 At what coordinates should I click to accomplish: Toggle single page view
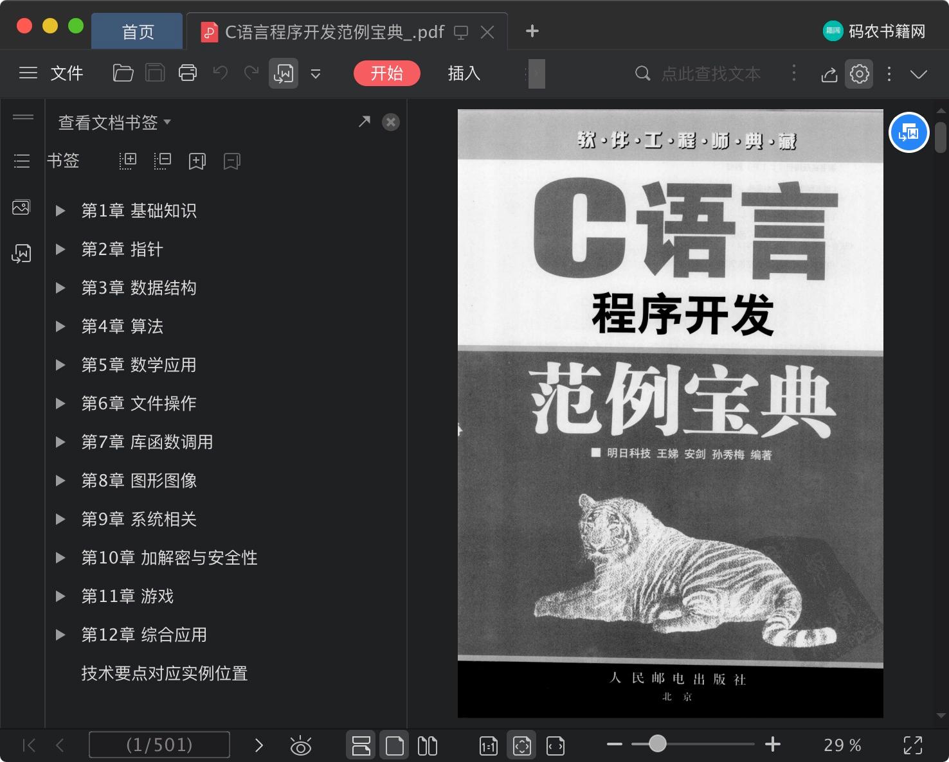coord(395,745)
